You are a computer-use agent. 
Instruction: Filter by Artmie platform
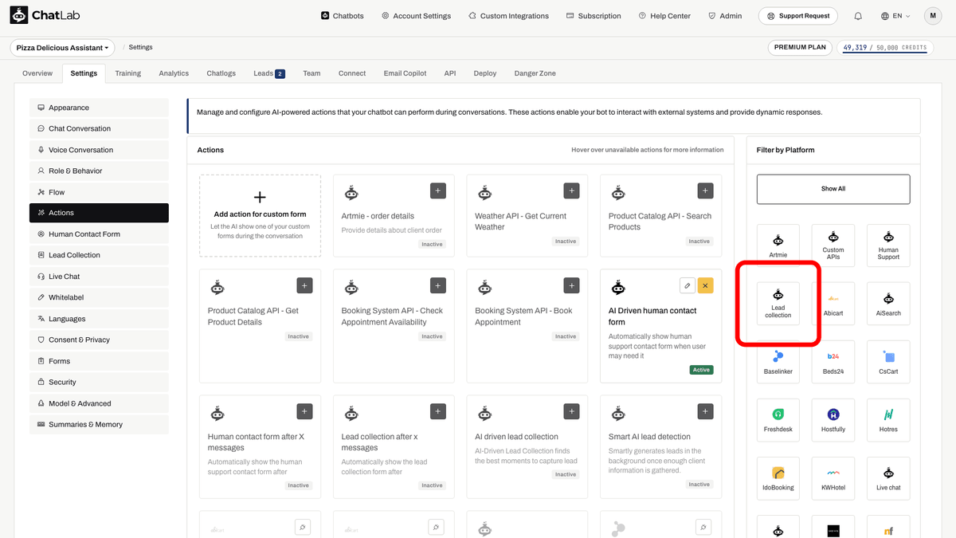[778, 245]
